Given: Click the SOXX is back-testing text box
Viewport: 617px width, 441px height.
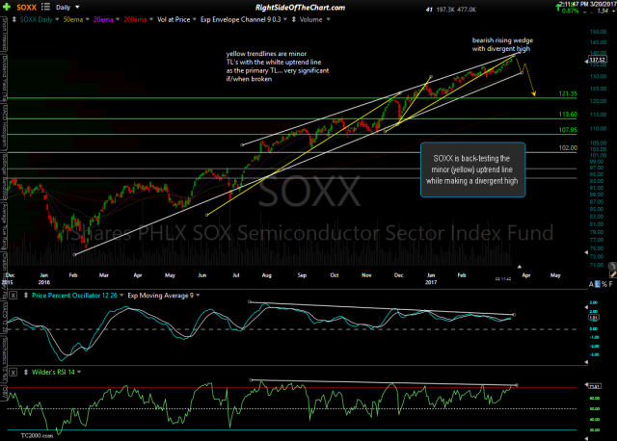Looking at the screenshot, I should [x=472, y=169].
